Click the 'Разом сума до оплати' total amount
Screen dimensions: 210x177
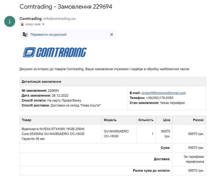[x=196, y=170]
